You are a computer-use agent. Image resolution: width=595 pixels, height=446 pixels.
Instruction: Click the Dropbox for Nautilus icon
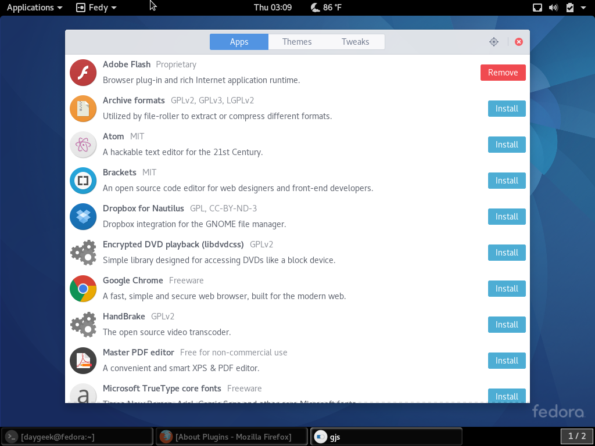click(x=83, y=217)
